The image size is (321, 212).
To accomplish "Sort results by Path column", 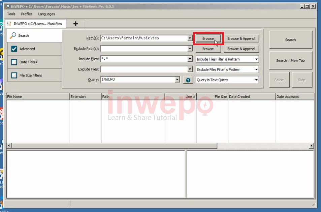I will tap(133, 96).
